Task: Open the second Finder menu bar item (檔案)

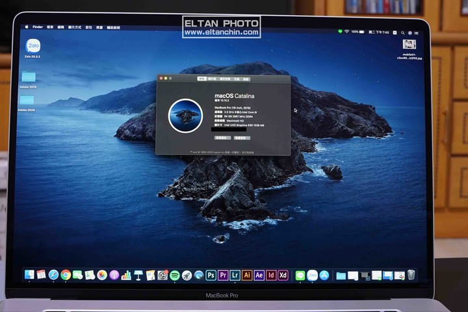Action: 50,27
